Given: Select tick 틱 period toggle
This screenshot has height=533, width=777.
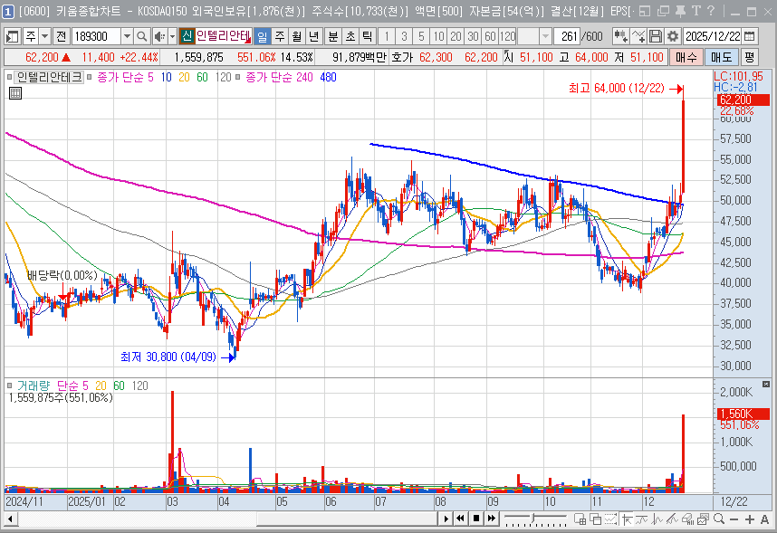Looking at the screenshot, I should 367,36.
